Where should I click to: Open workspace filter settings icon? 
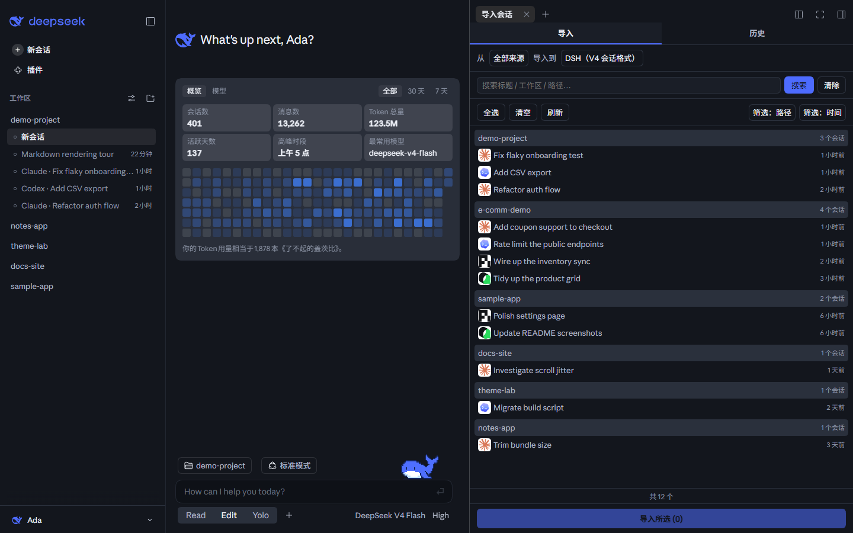pyautogui.click(x=132, y=98)
